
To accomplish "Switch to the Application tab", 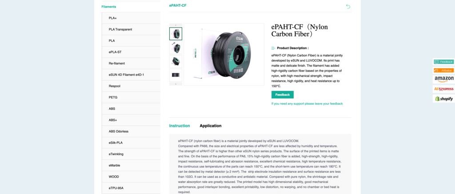I will click(x=210, y=126).
